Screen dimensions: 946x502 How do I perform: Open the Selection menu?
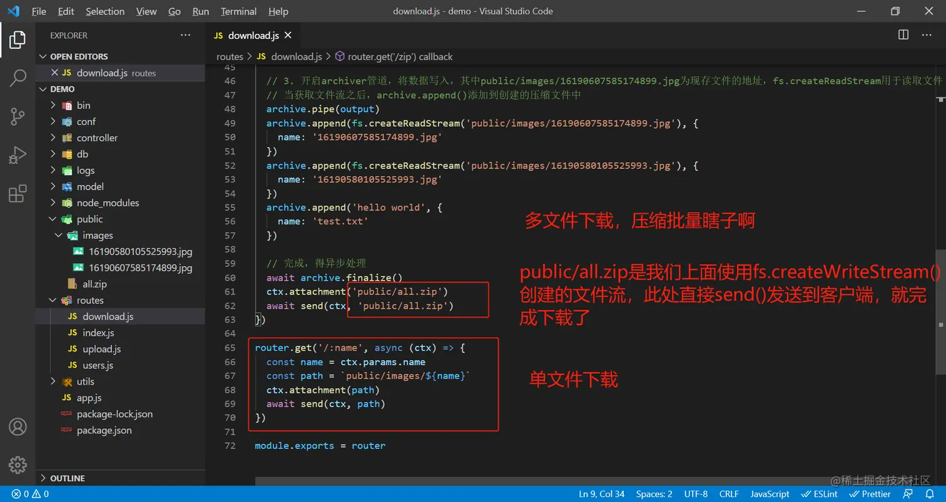(x=105, y=11)
